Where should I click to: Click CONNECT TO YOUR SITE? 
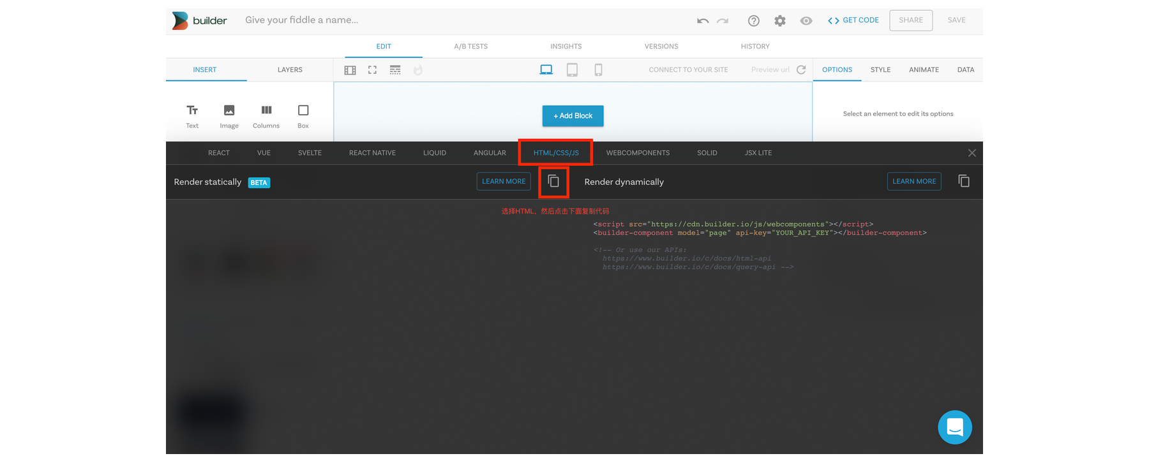pyautogui.click(x=688, y=70)
